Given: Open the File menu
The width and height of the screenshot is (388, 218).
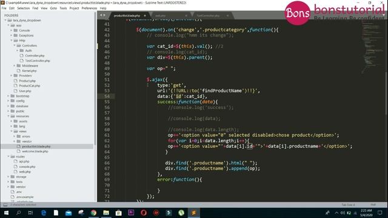Looking at the screenshot, I should coord(4,8).
